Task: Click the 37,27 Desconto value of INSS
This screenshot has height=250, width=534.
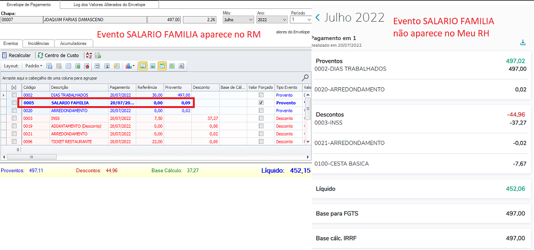Action: click(x=205, y=118)
